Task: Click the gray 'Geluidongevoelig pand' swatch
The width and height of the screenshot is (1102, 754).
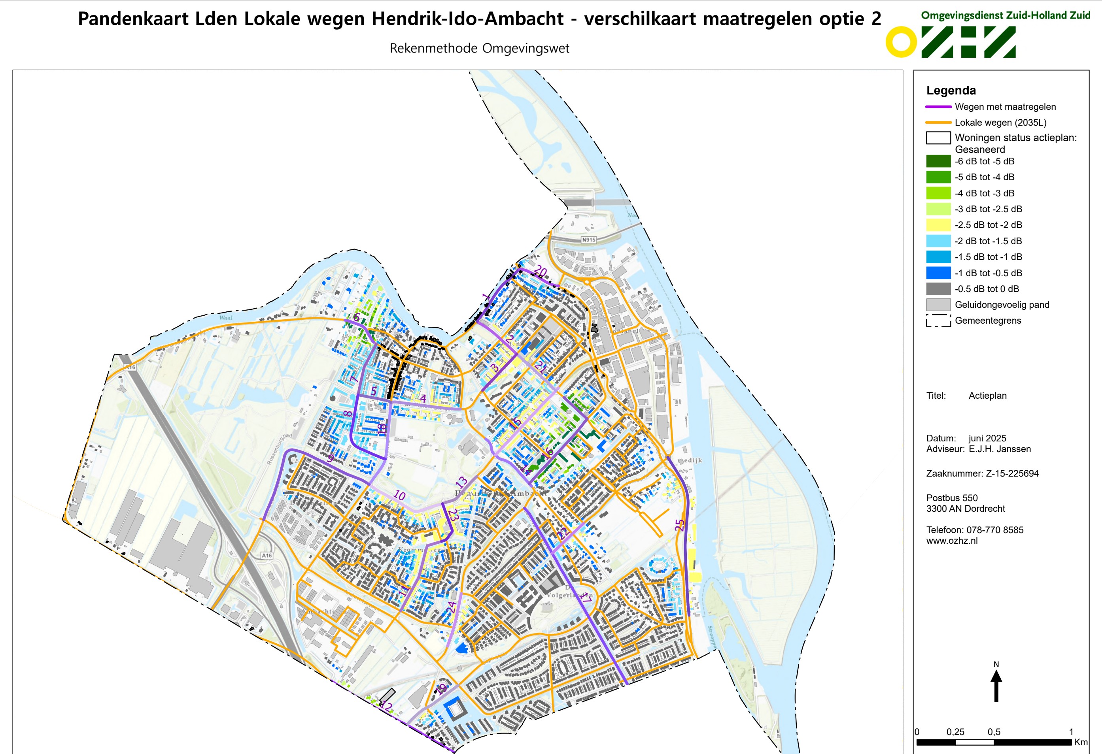Action: click(x=938, y=304)
